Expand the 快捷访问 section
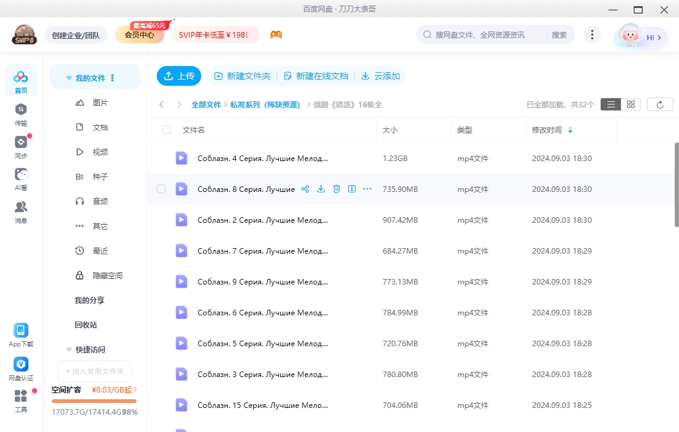Image resolution: width=679 pixels, height=432 pixels. pyautogui.click(x=69, y=349)
